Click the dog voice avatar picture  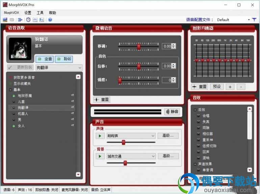(x=20, y=49)
